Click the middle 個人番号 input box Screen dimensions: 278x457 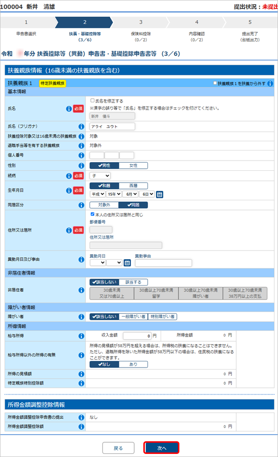[112, 156]
